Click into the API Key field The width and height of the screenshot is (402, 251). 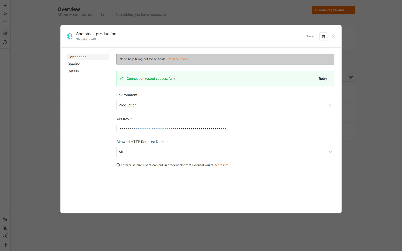[x=225, y=129]
